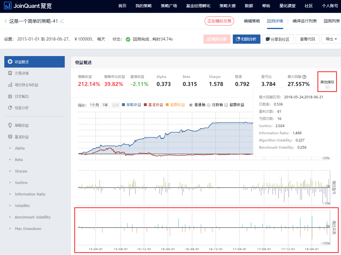Click the 归因分析 button
341x255 pixels.
pos(246,39)
